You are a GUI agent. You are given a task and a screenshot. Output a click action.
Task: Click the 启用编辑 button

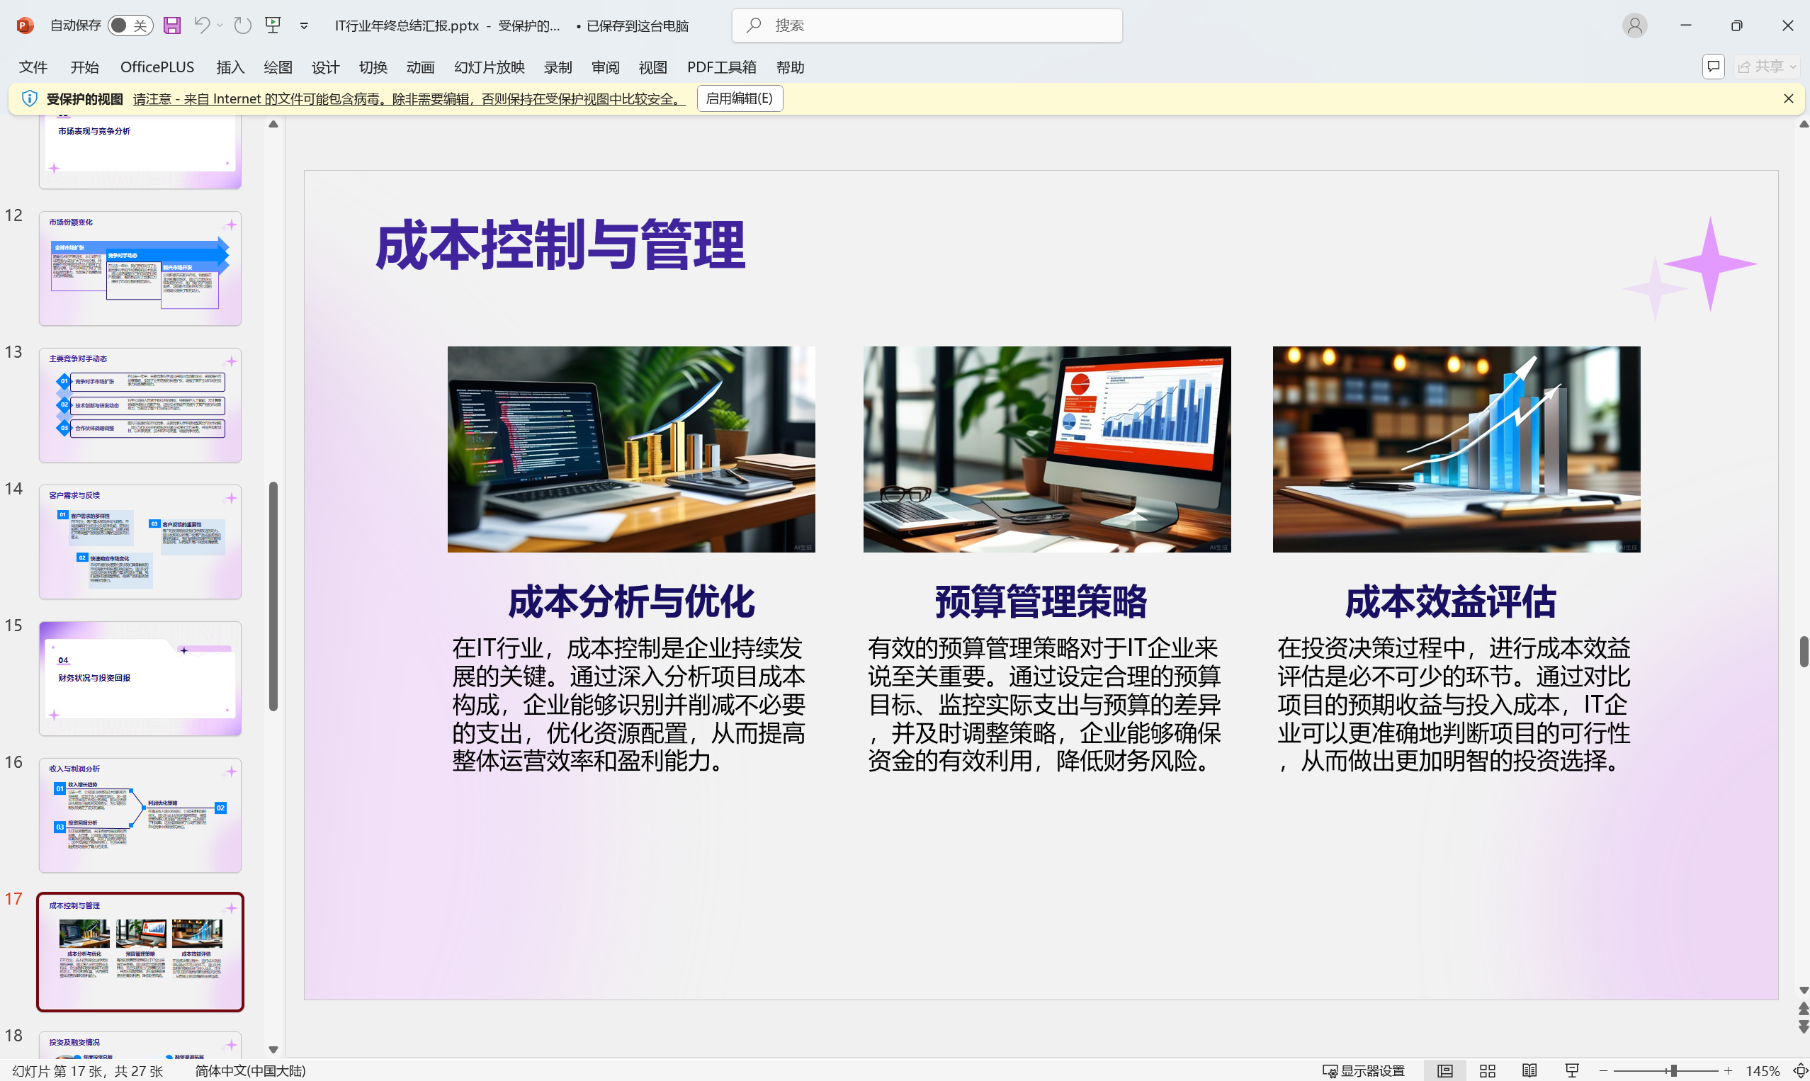pos(740,98)
